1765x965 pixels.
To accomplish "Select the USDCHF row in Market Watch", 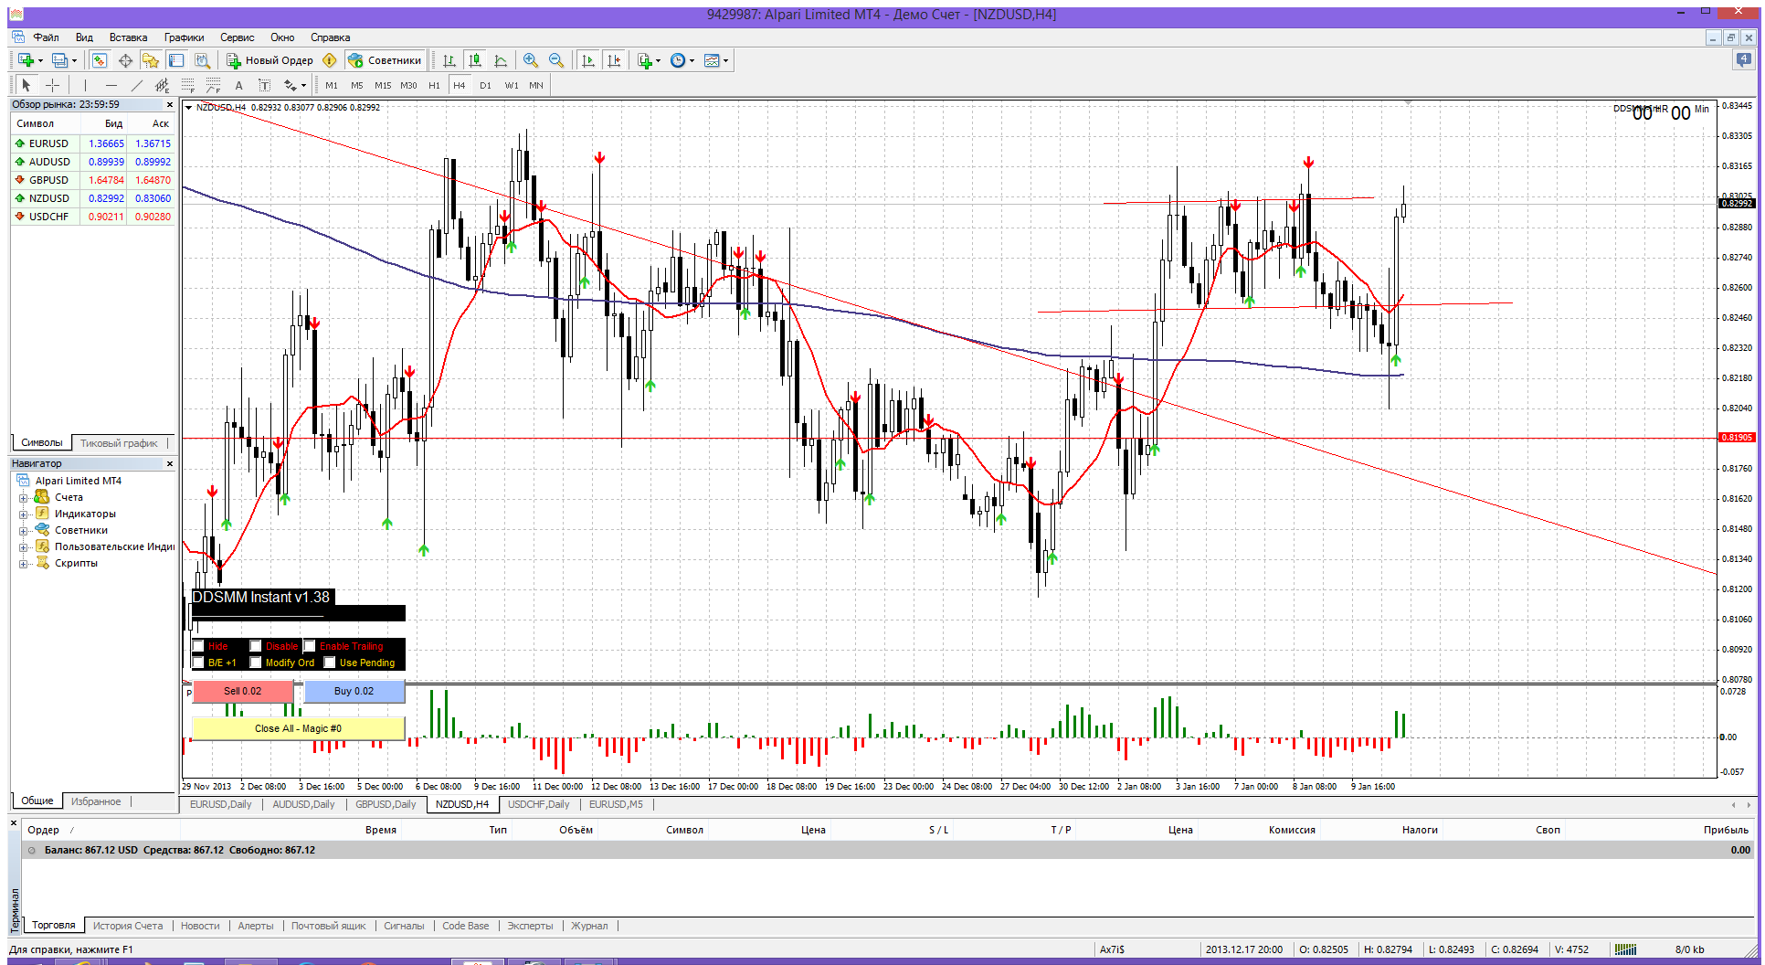I will pos(92,217).
